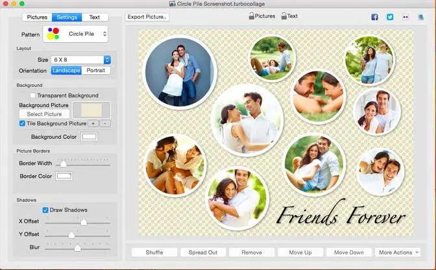Select Portrait orientation
Viewport: 436px width, 270px height.
tap(96, 70)
